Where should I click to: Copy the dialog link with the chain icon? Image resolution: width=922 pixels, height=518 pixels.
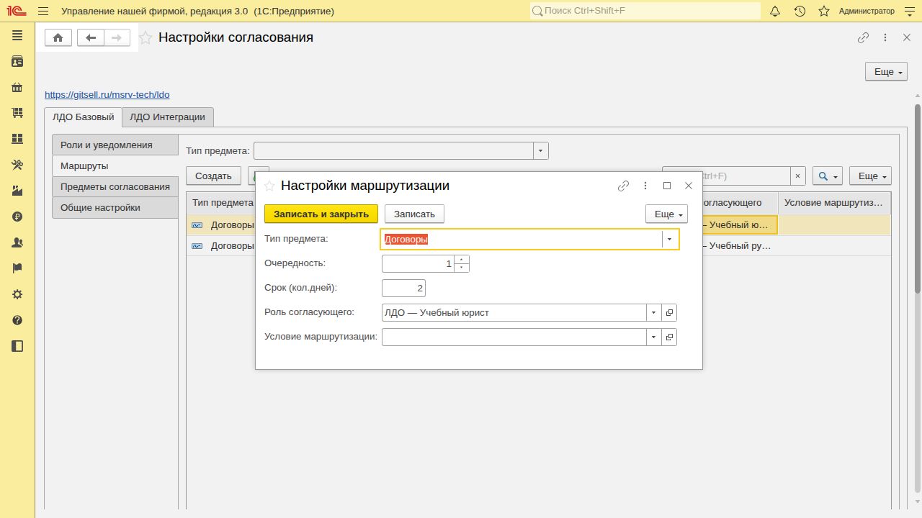point(624,186)
